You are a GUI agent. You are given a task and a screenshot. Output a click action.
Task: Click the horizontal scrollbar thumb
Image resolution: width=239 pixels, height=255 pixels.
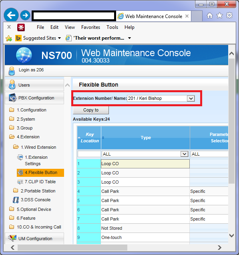72,247
